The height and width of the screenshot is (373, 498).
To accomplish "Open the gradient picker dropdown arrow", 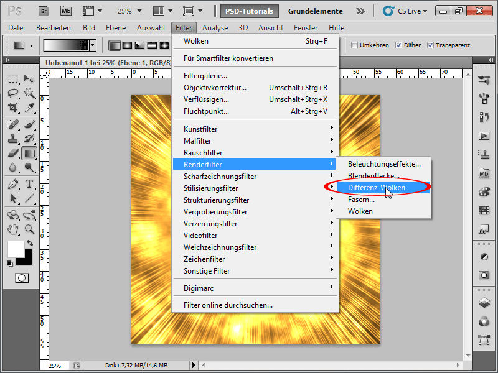I will pyautogui.click(x=92, y=45).
